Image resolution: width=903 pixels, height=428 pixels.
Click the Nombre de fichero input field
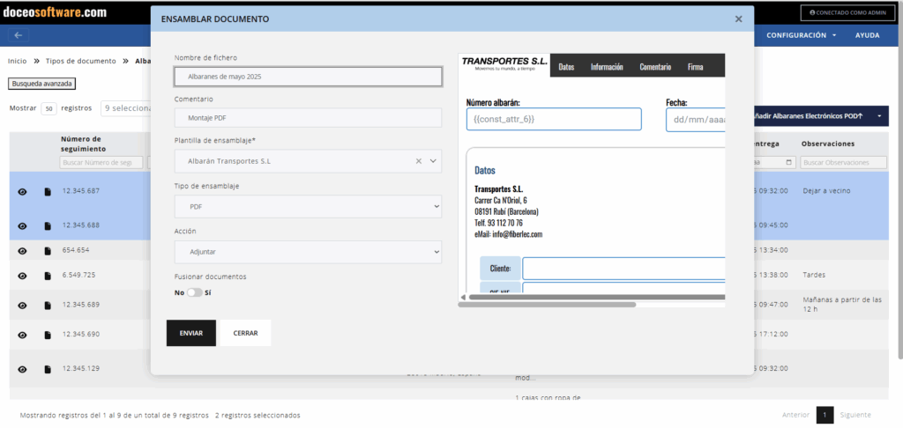click(x=308, y=77)
